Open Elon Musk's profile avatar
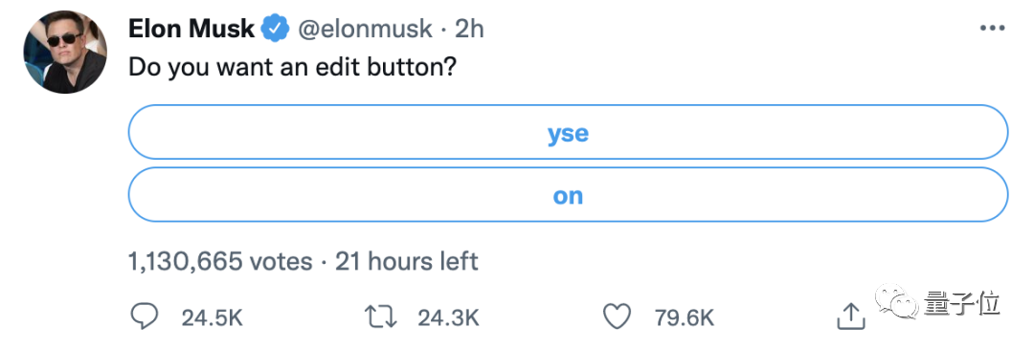Viewport: 1034px width, 349px height. [x=65, y=52]
